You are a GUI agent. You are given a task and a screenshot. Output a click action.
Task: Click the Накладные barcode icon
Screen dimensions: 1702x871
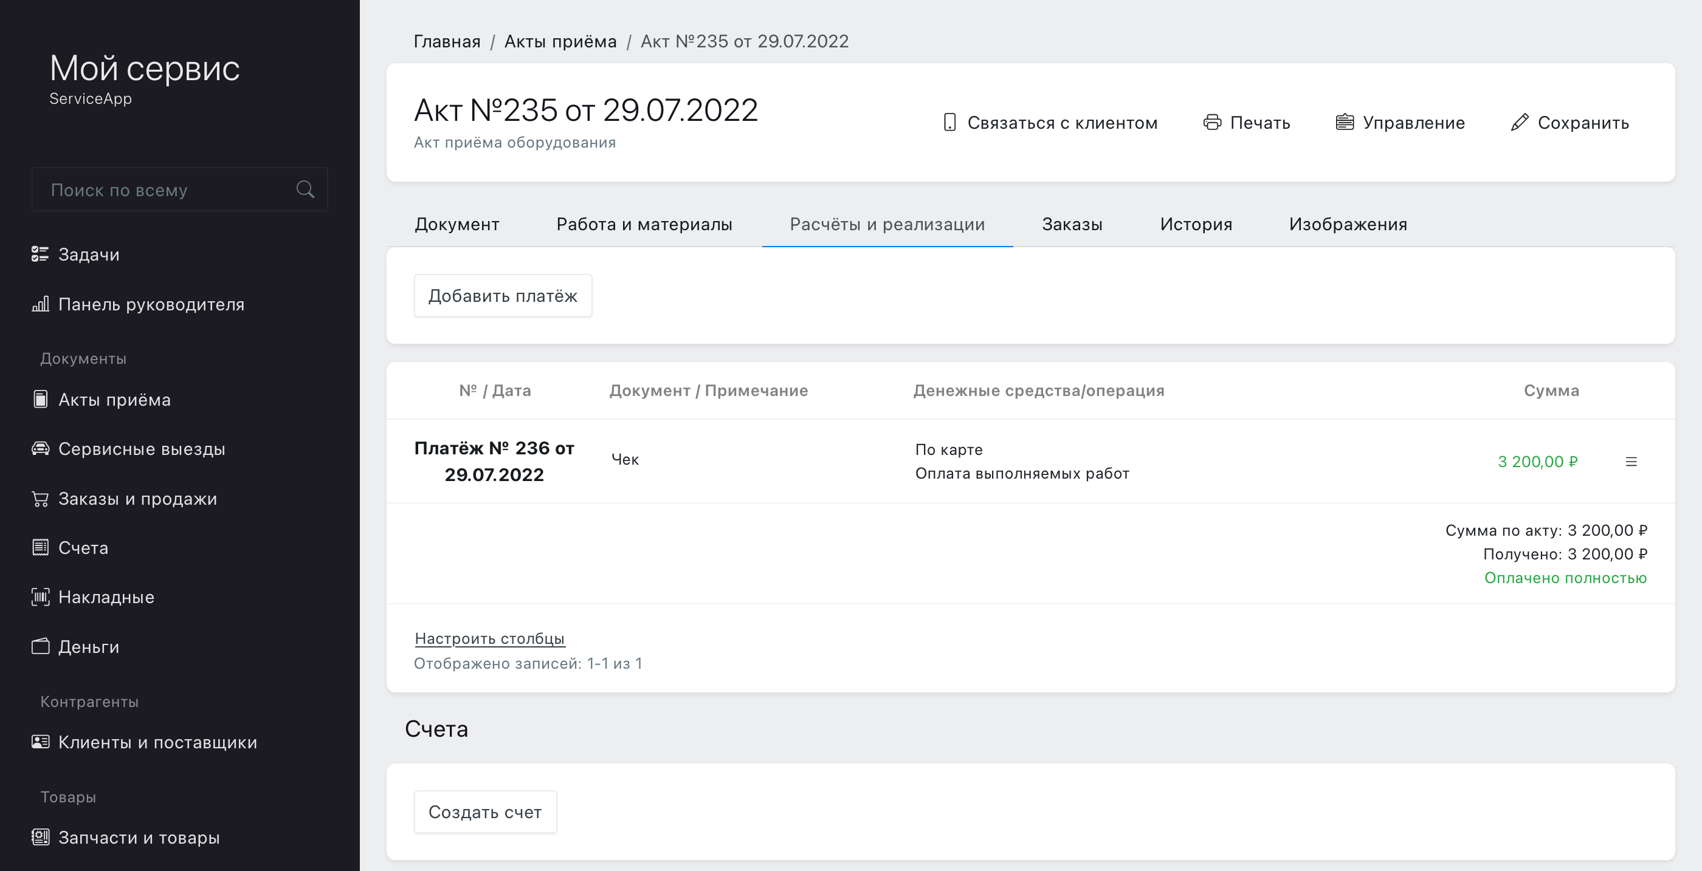point(40,597)
